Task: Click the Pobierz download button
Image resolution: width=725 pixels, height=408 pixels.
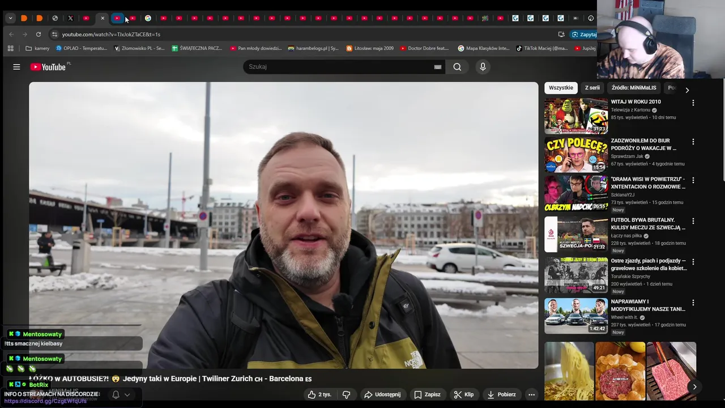Action: [501, 394]
